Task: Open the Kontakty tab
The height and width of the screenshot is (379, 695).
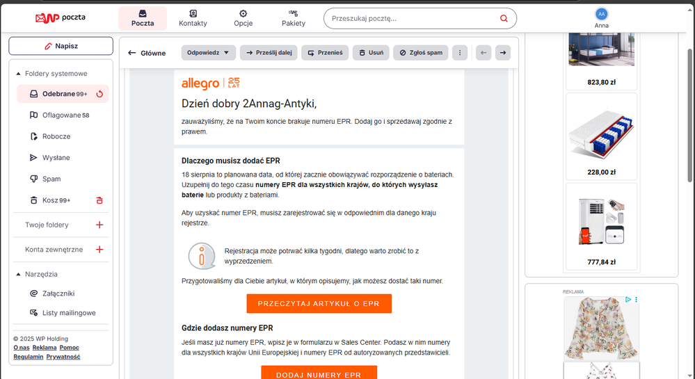Action: click(x=193, y=19)
